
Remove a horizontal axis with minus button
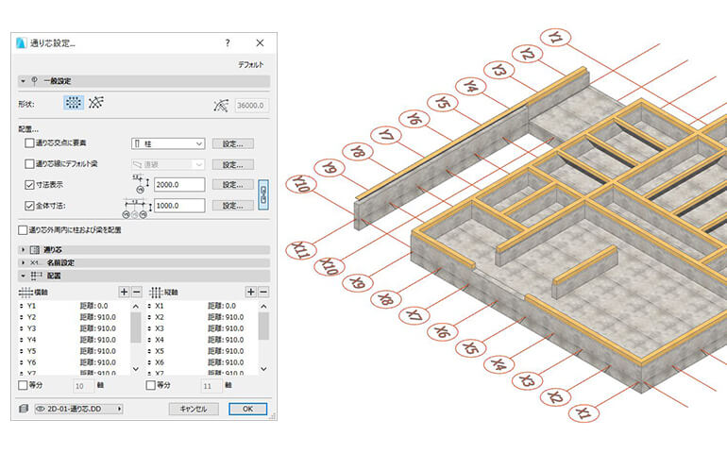coord(136,293)
